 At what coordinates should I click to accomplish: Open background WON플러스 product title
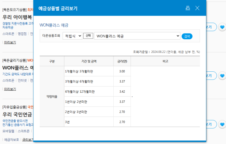(18, 68)
